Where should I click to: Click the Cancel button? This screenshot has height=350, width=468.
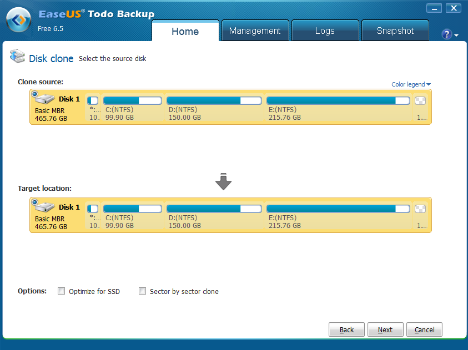424,329
